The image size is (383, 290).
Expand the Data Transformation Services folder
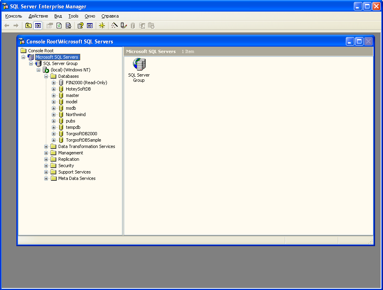tap(46, 146)
